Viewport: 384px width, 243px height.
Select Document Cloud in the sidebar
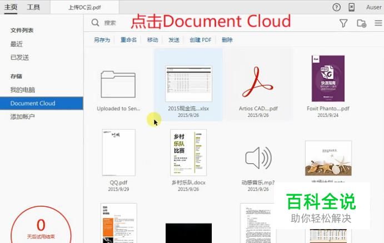coord(42,103)
